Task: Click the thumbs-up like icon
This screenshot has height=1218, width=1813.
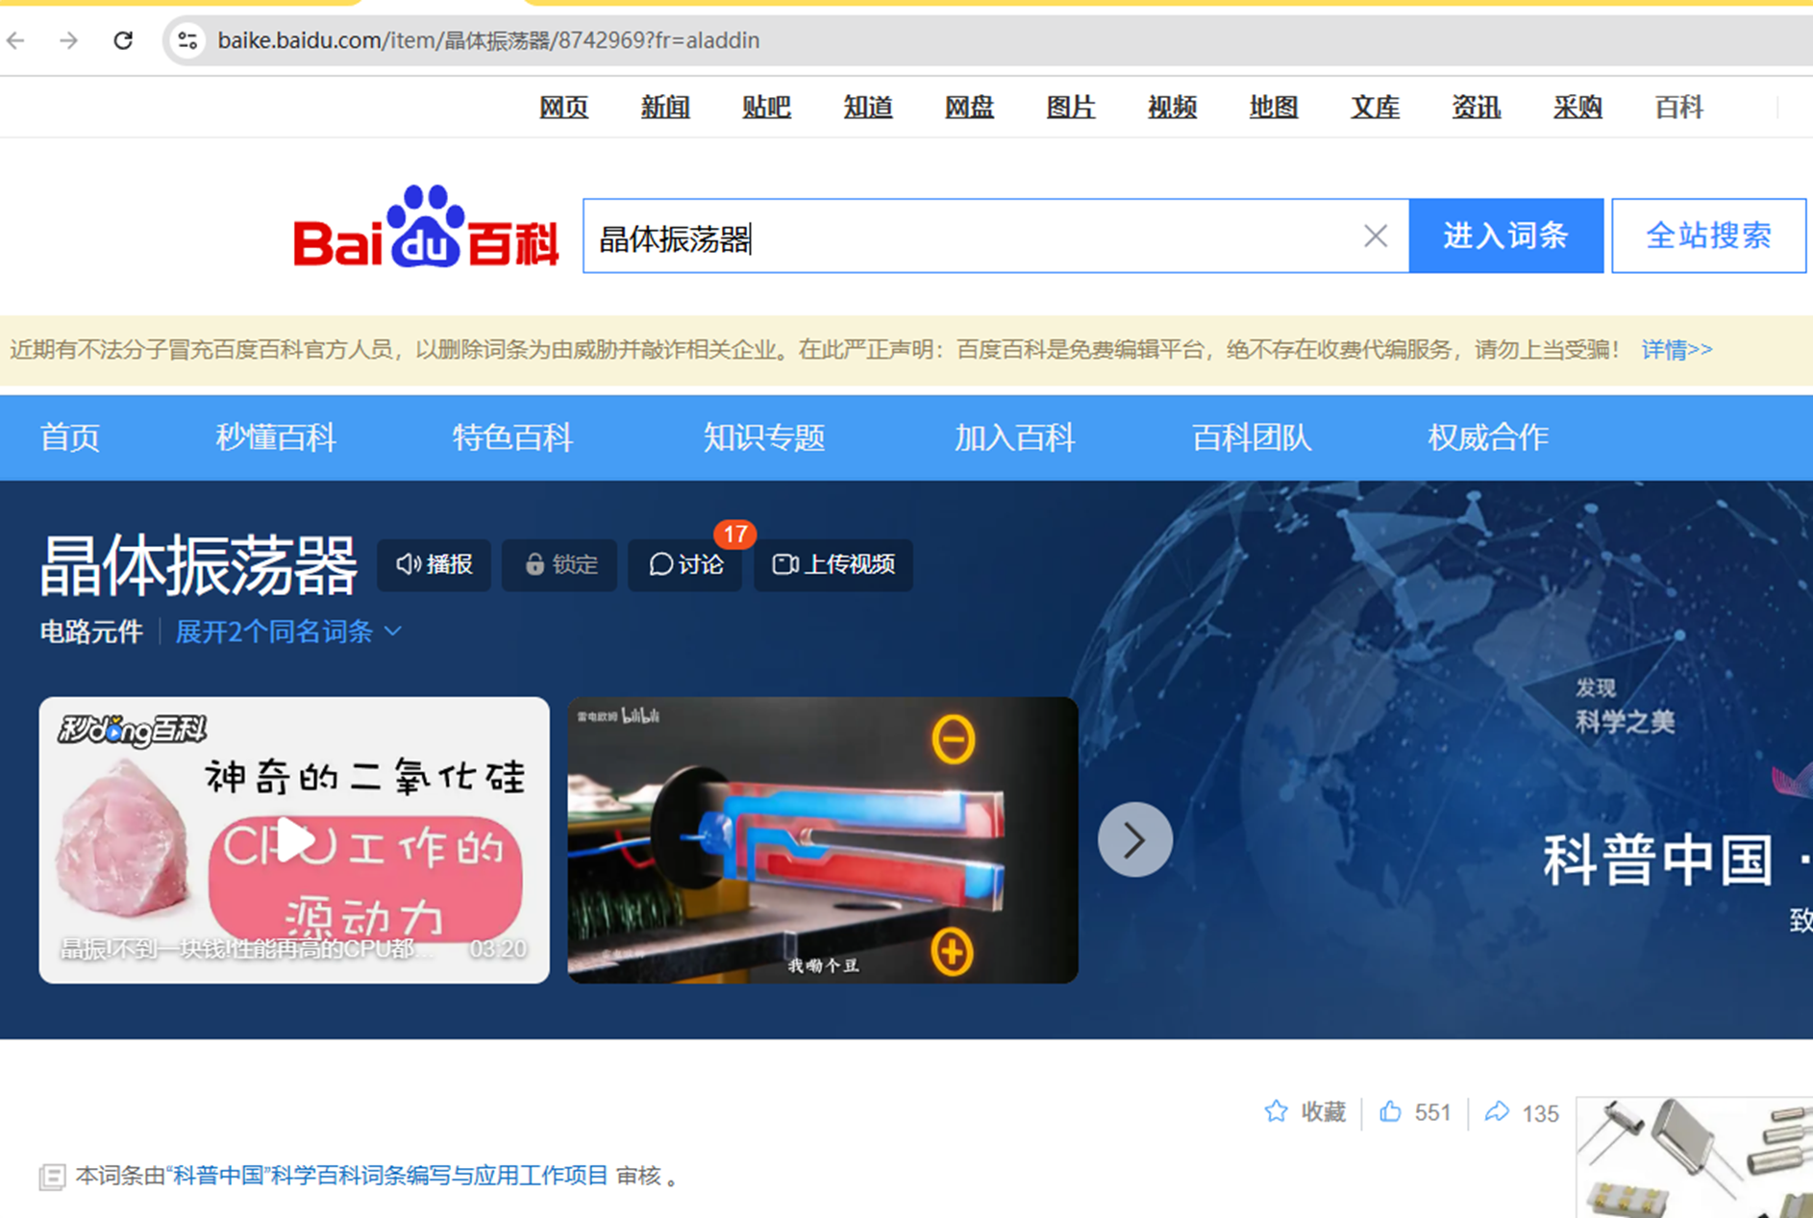Action: [1390, 1111]
